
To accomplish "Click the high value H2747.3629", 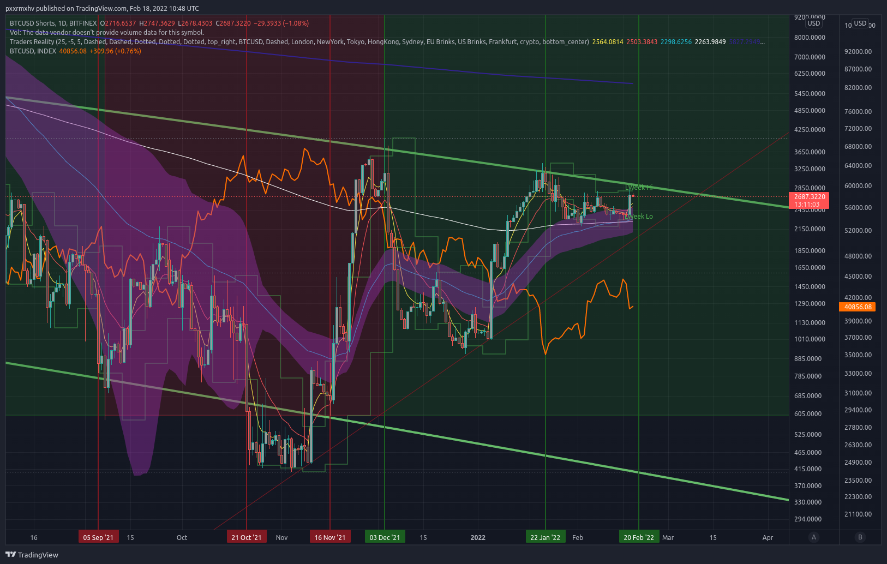I will click(x=157, y=23).
